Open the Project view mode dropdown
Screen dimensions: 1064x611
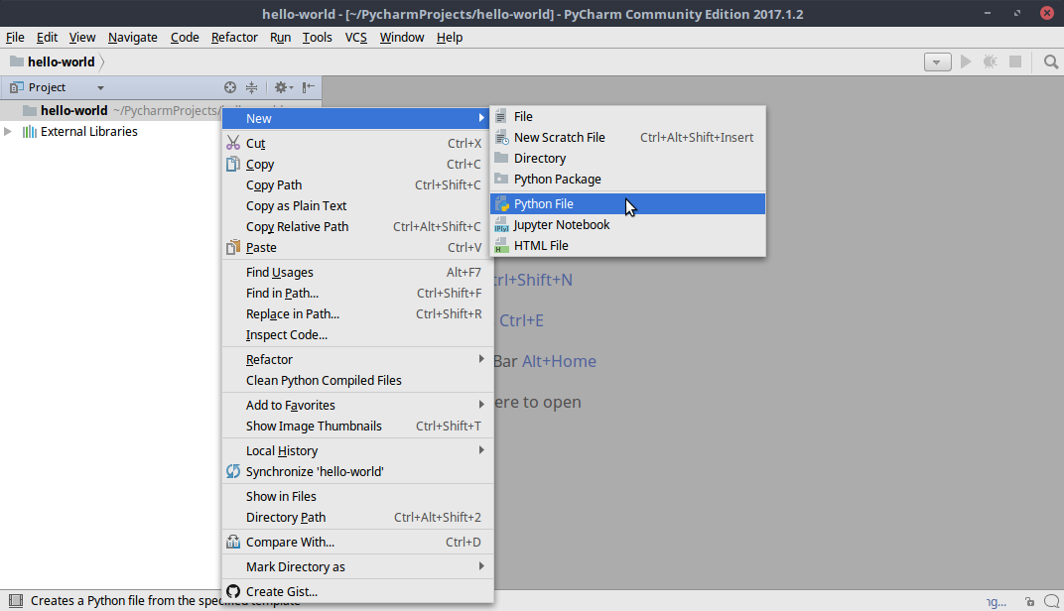[99, 87]
